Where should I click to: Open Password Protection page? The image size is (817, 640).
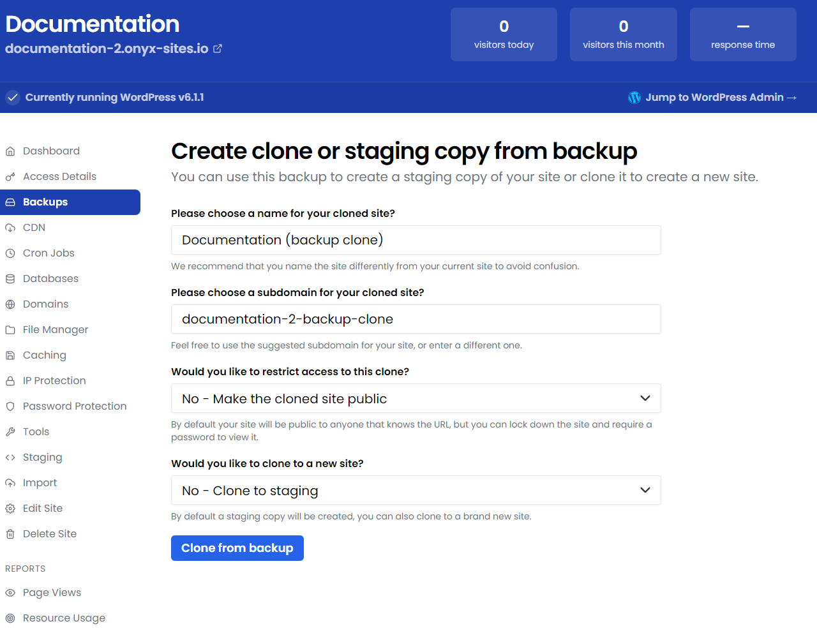70,406
